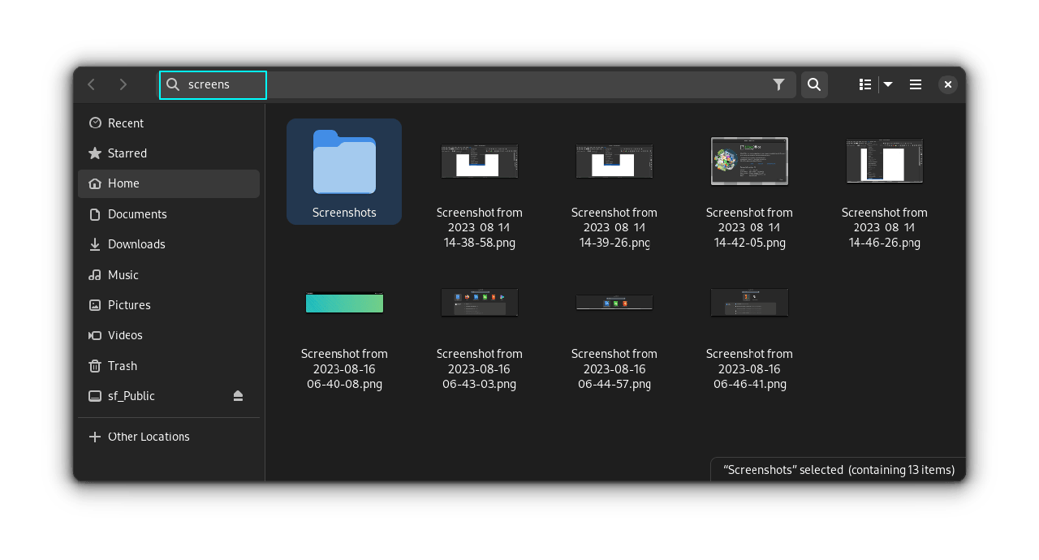The image size is (1039, 560).
Task: Eject the sf_Public drive
Action: coord(238,396)
